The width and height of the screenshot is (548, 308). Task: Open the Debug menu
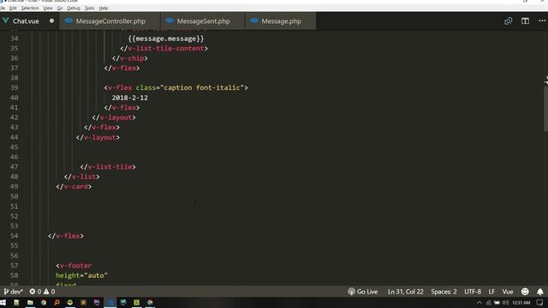(x=74, y=8)
